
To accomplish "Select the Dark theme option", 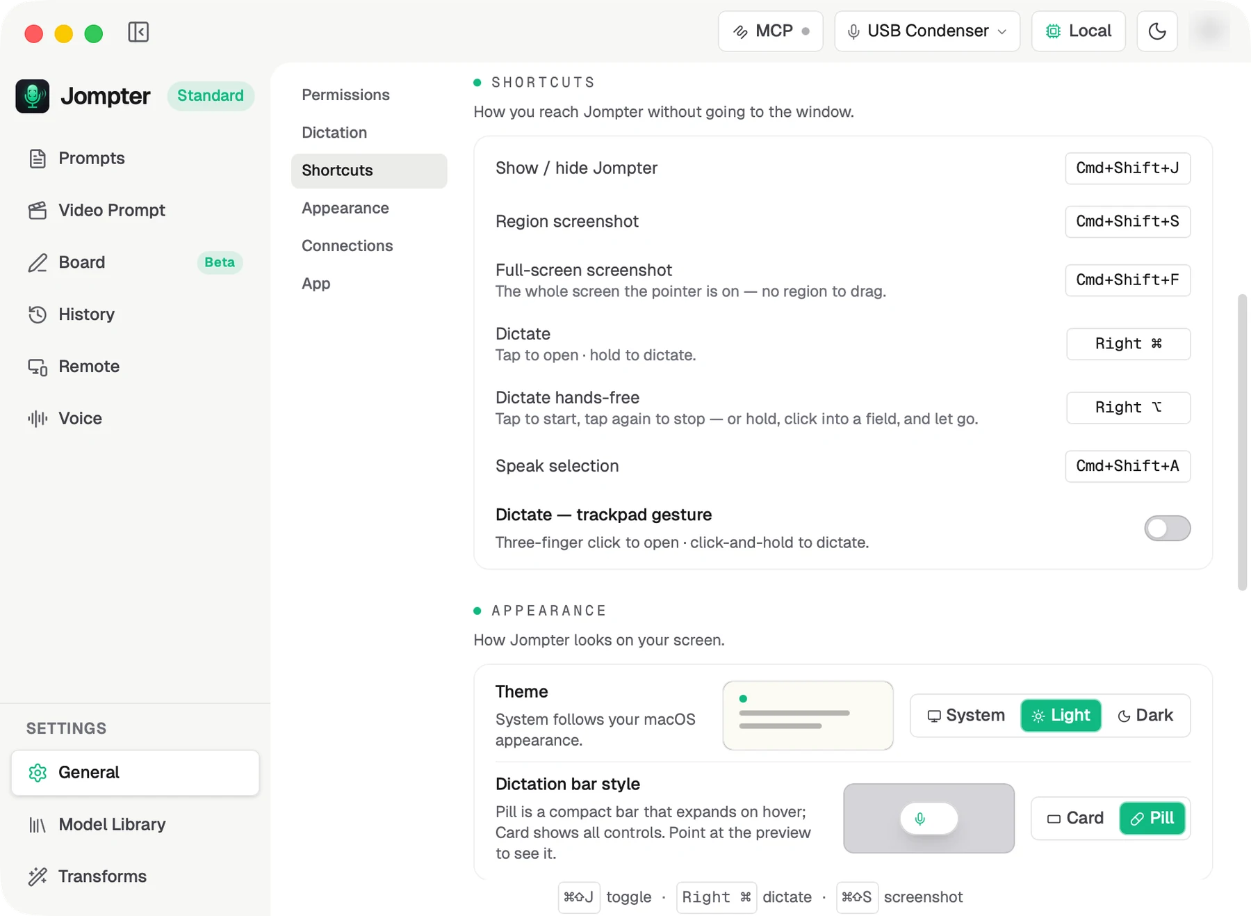I will pos(1145,716).
